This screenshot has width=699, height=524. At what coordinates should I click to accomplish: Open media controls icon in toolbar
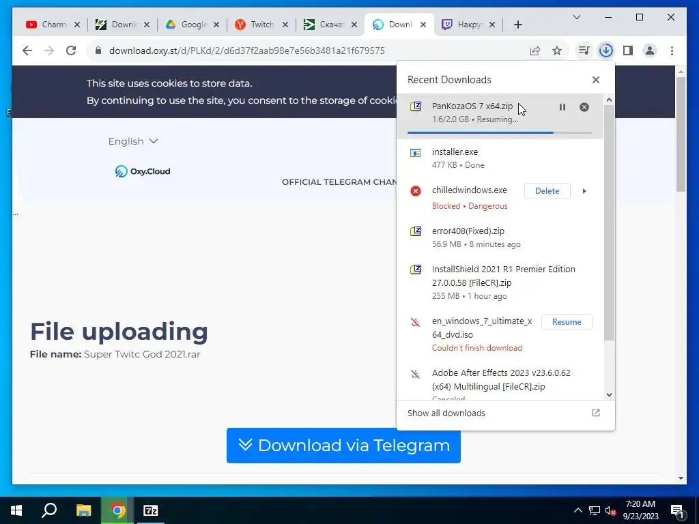584,50
